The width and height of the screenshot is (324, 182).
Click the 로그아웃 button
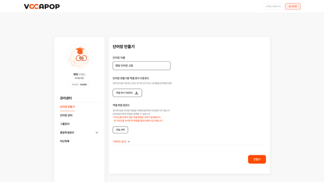pos(293,7)
